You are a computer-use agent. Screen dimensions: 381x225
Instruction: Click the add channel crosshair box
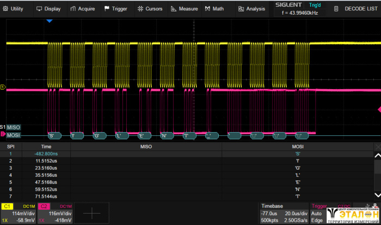(91, 214)
